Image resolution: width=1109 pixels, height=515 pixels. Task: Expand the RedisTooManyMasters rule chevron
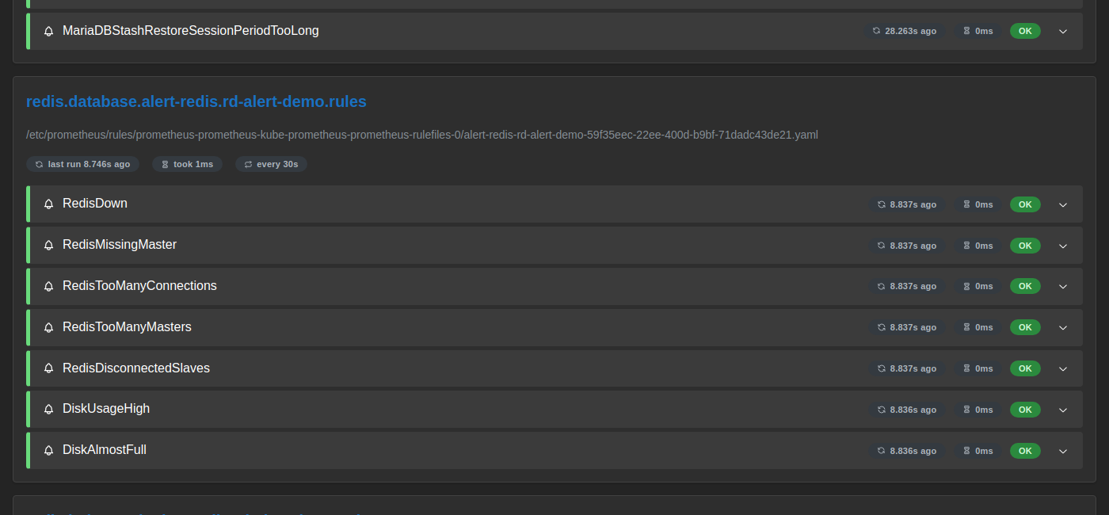[1063, 327]
